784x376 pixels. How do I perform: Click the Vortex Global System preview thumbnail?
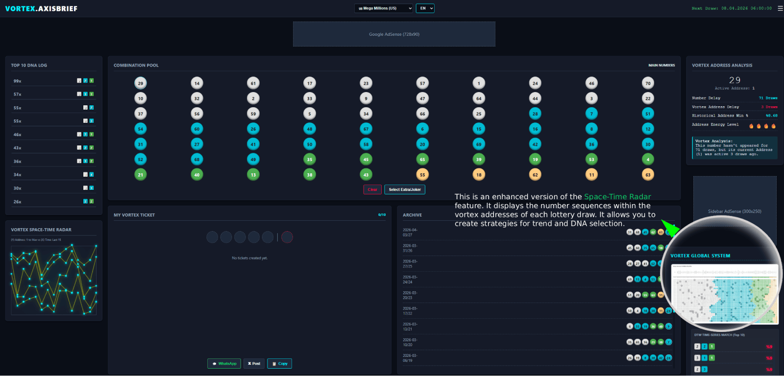(724, 293)
